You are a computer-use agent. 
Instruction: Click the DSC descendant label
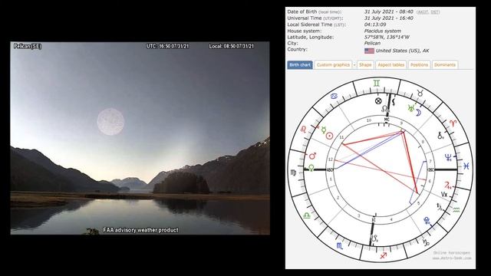coord(431,170)
